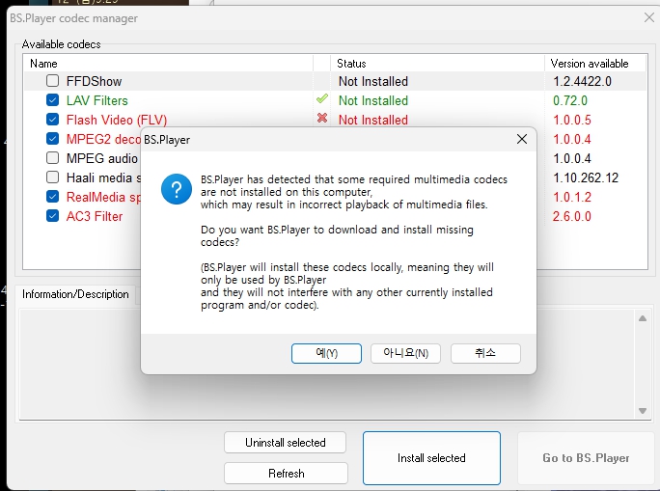Click version 1.0.0.5
660x491 pixels.
pos(572,120)
